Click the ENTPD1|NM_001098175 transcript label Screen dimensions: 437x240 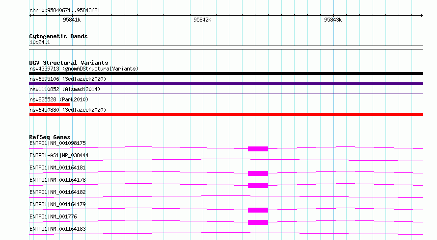(57, 143)
